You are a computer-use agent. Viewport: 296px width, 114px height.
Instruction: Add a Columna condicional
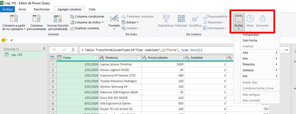pyautogui.click(x=87, y=16)
